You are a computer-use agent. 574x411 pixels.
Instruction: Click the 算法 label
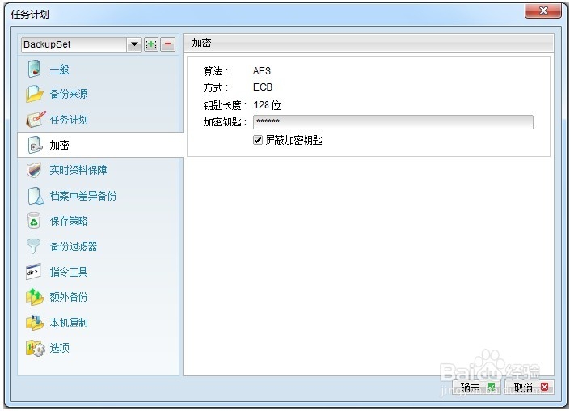click(216, 71)
